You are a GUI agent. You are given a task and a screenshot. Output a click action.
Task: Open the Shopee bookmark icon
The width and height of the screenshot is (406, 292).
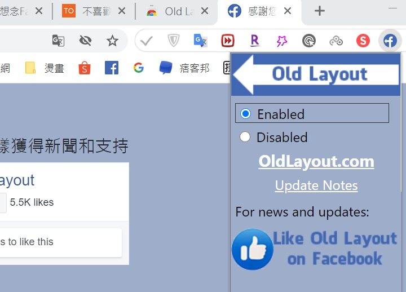(x=85, y=68)
